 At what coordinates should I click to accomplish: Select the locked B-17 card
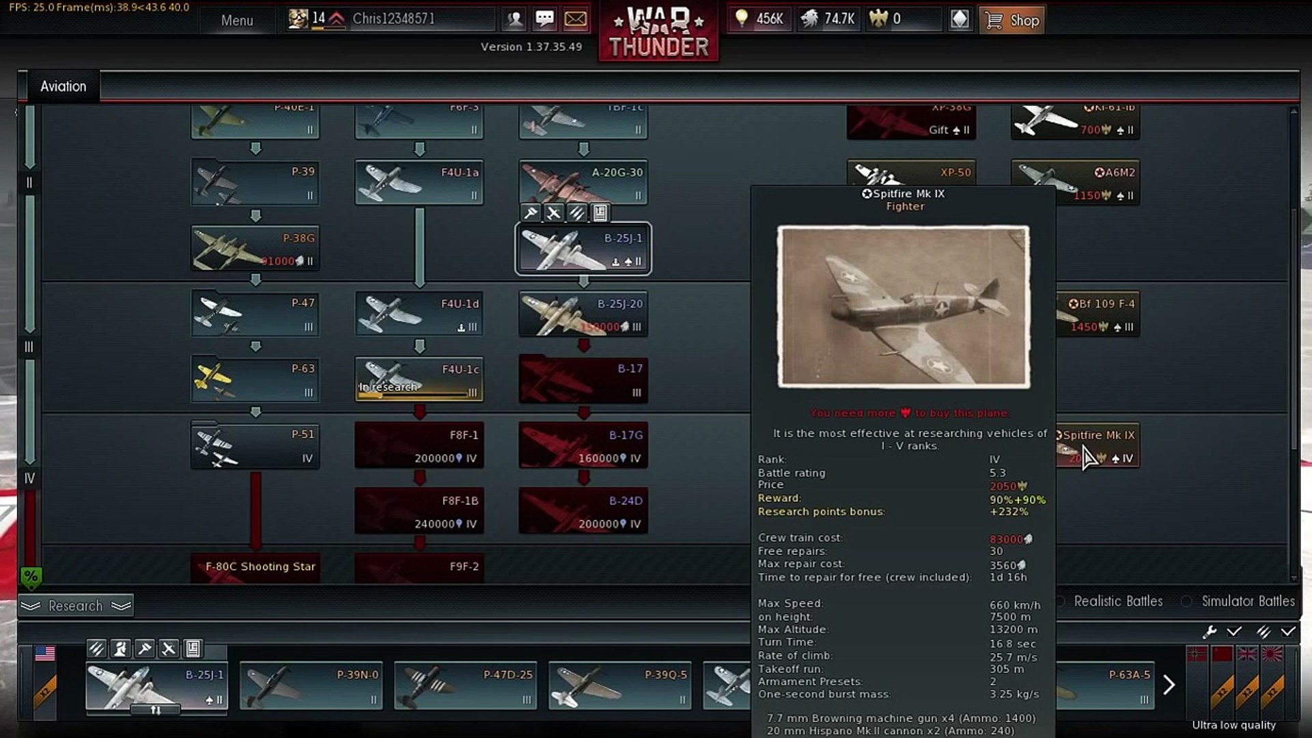583,379
